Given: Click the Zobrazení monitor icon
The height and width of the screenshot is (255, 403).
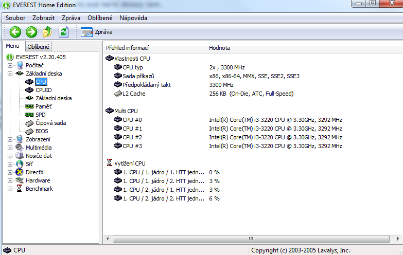Looking at the screenshot, I should (x=20, y=139).
